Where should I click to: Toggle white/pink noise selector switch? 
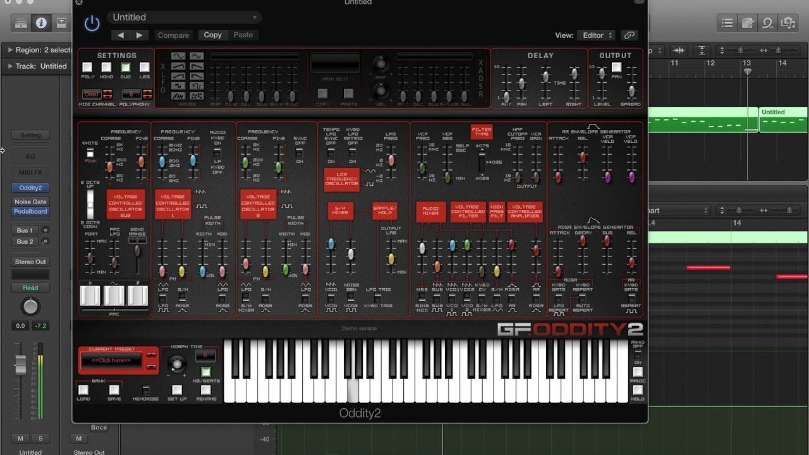pos(90,154)
